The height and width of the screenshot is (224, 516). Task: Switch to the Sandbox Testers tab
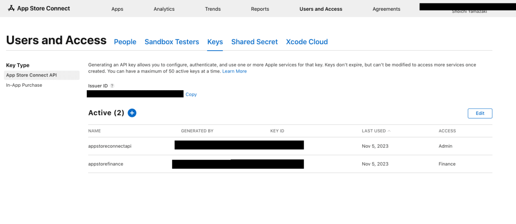click(172, 42)
